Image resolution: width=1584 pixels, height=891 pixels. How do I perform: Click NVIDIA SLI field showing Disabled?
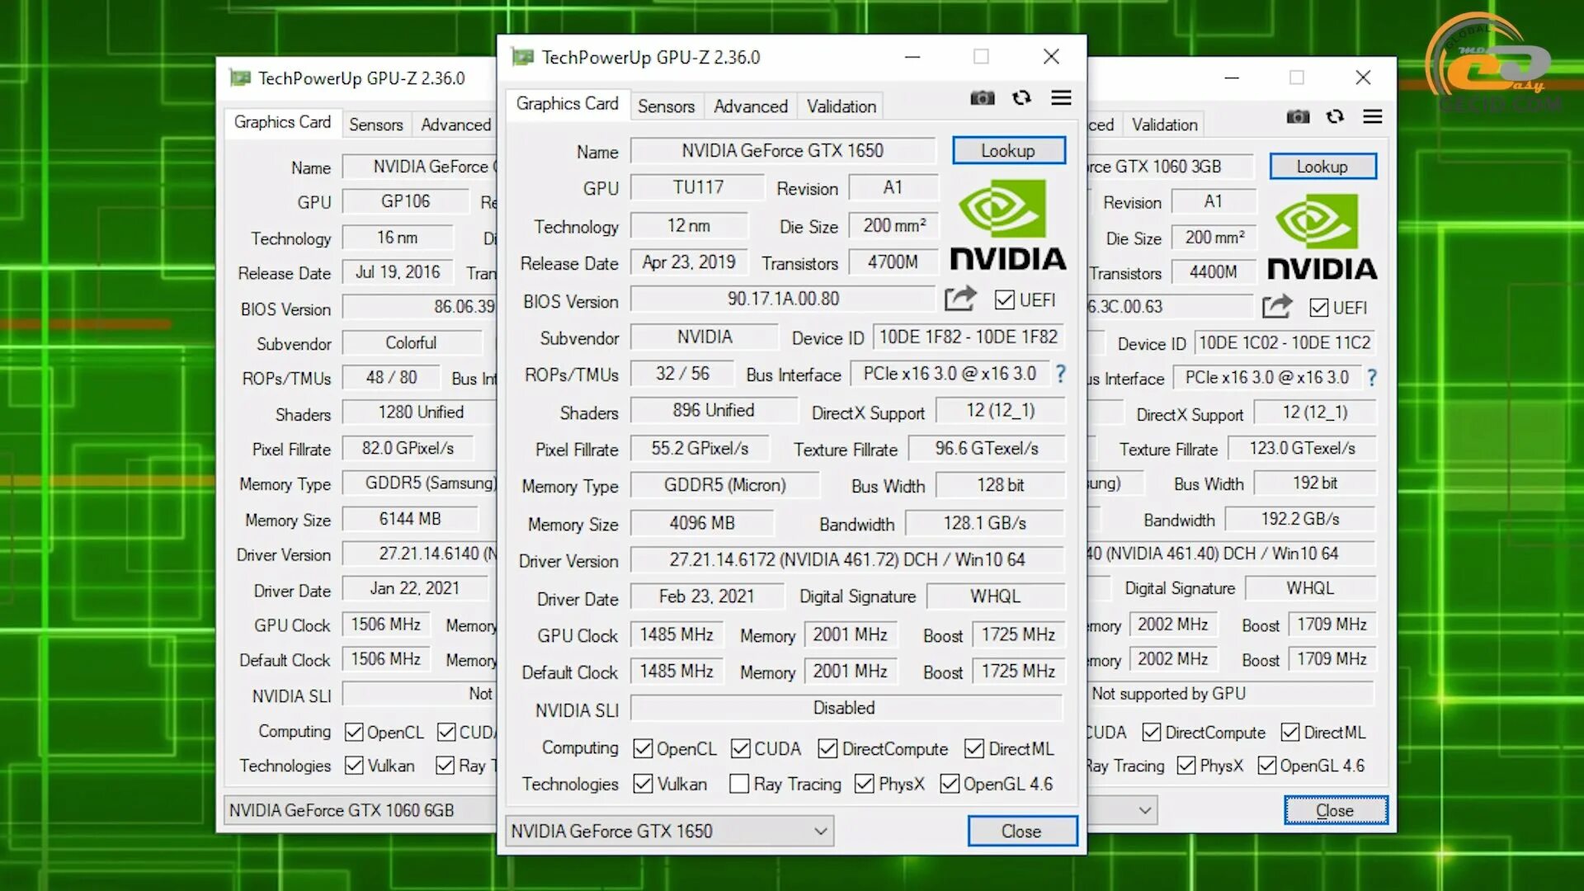[x=847, y=708]
